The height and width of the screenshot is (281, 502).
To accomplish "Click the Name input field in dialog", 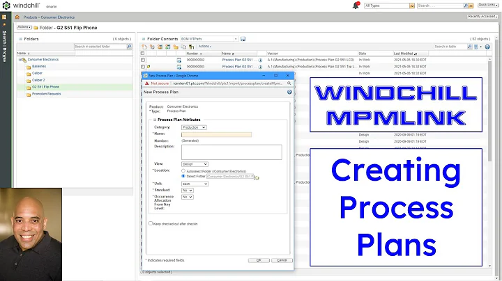I will click(x=216, y=135).
